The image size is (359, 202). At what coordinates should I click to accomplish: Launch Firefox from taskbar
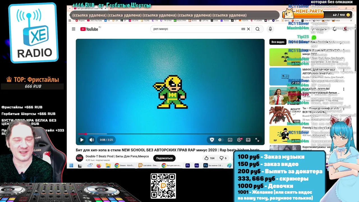(x=99, y=166)
